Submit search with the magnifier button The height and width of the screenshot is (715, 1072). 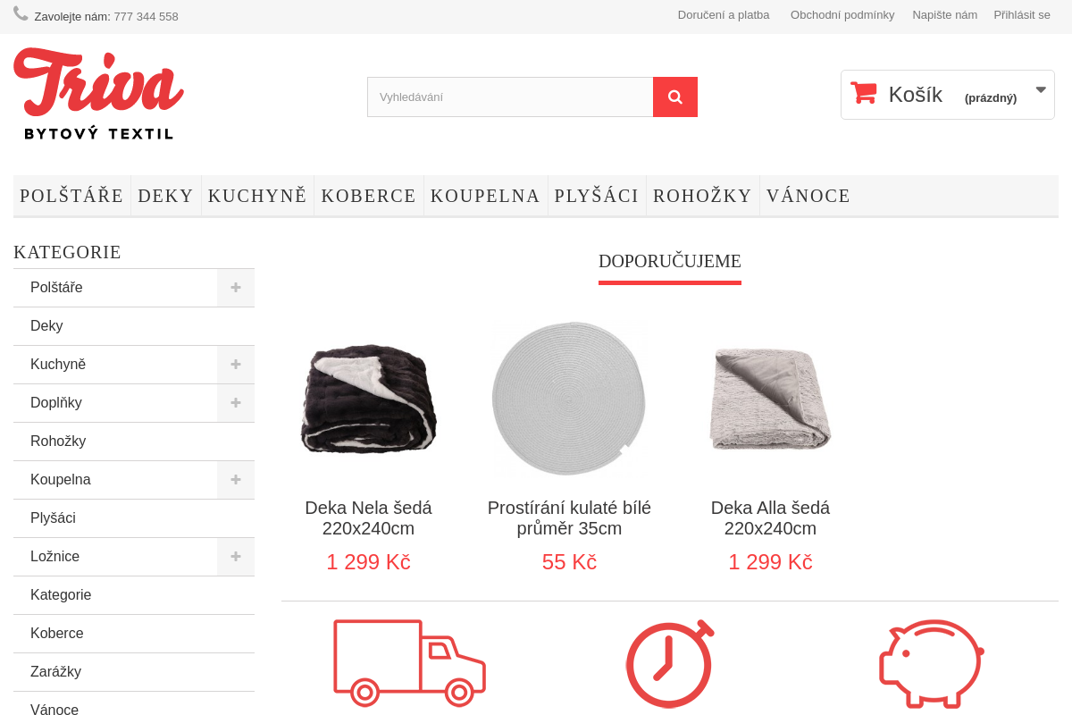[675, 97]
